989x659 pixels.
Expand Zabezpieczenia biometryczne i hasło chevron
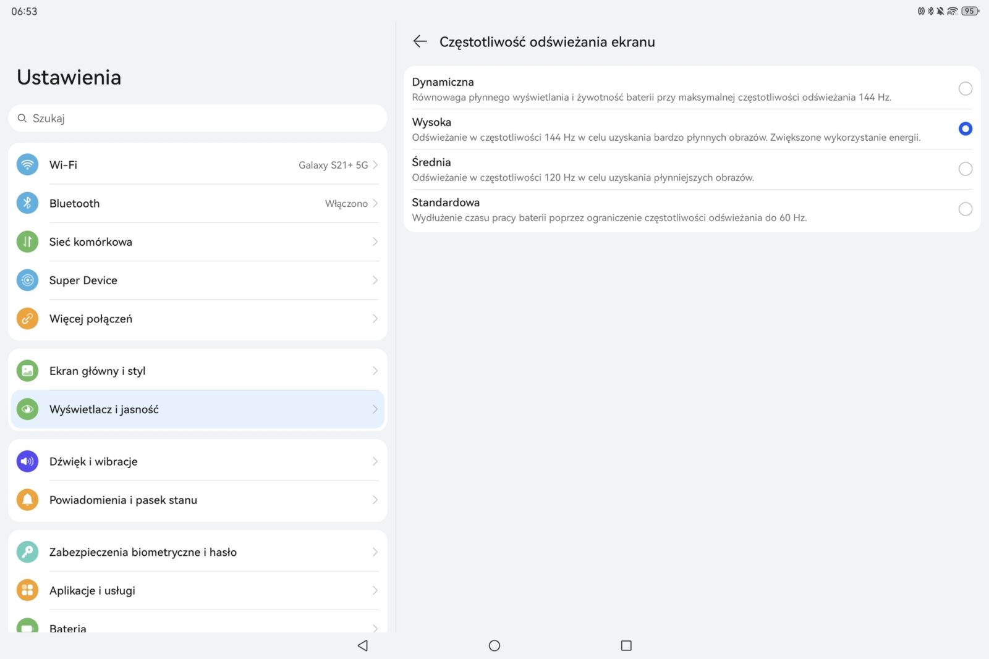tap(375, 552)
